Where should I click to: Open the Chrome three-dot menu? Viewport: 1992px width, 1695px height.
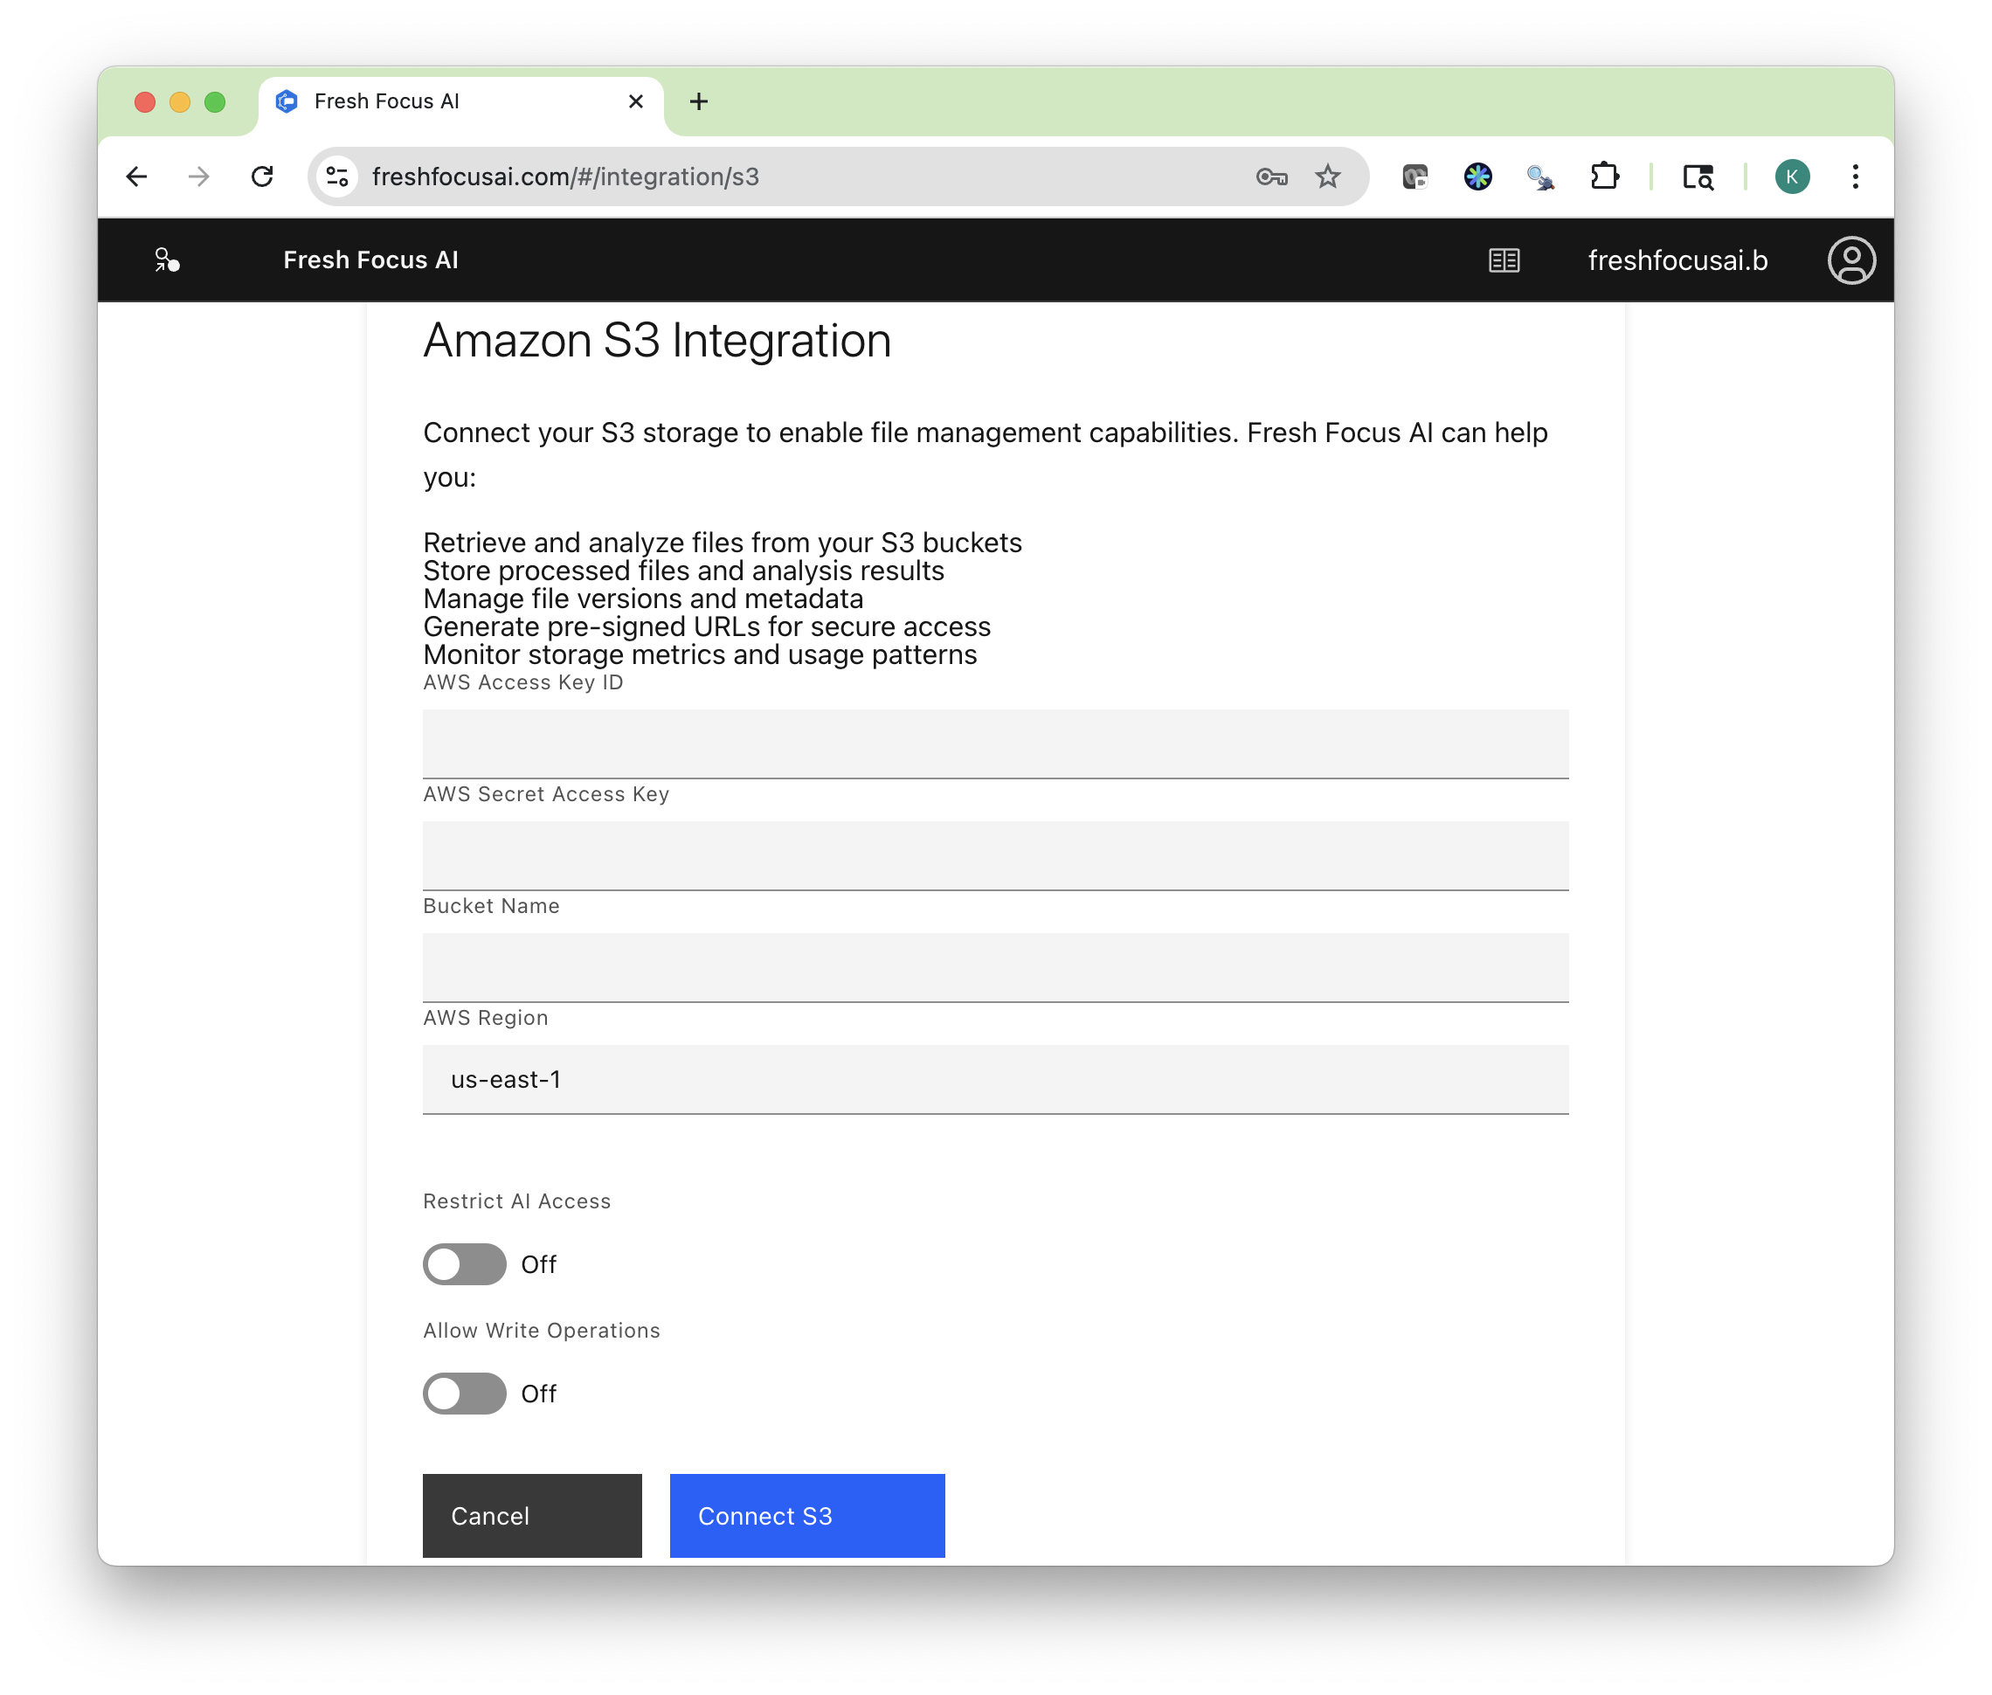pos(1855,176)
